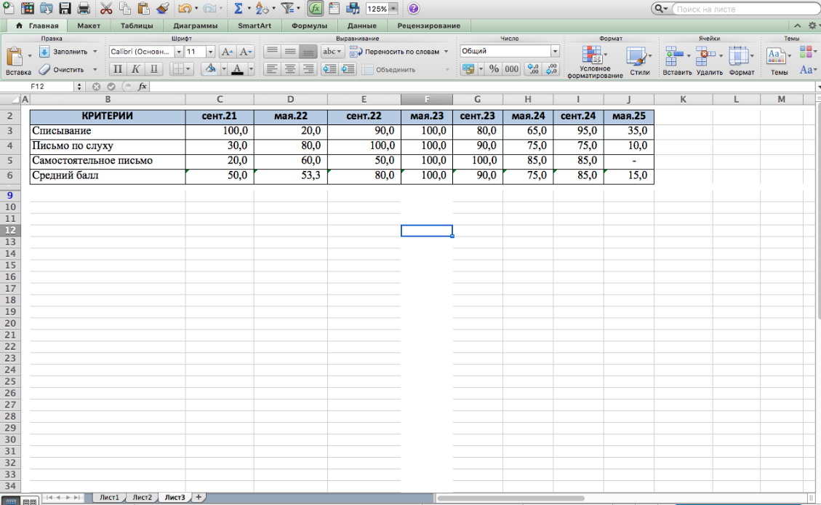
Task: Expand the number format 'Общий' dropdown
Action: [555, 52]
